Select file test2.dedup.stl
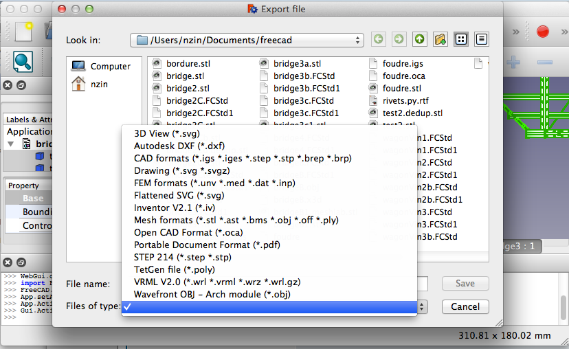 click(405, 113)
